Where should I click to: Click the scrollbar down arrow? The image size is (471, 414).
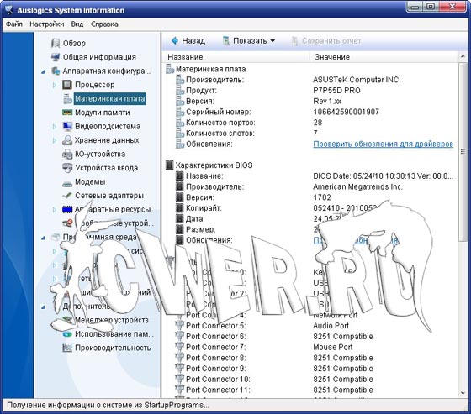(x=463, y=393)
